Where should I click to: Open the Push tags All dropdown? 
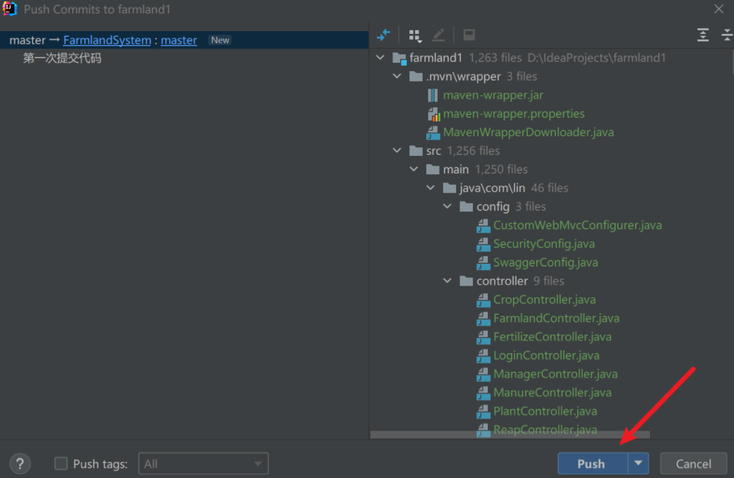pos(203,463)
